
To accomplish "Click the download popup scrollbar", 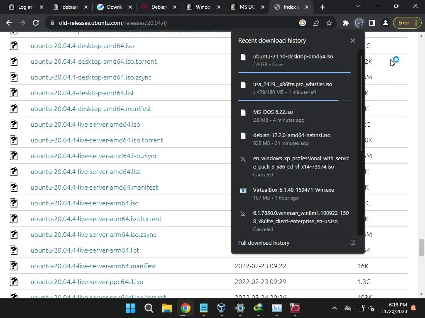I will pos(361,103).
